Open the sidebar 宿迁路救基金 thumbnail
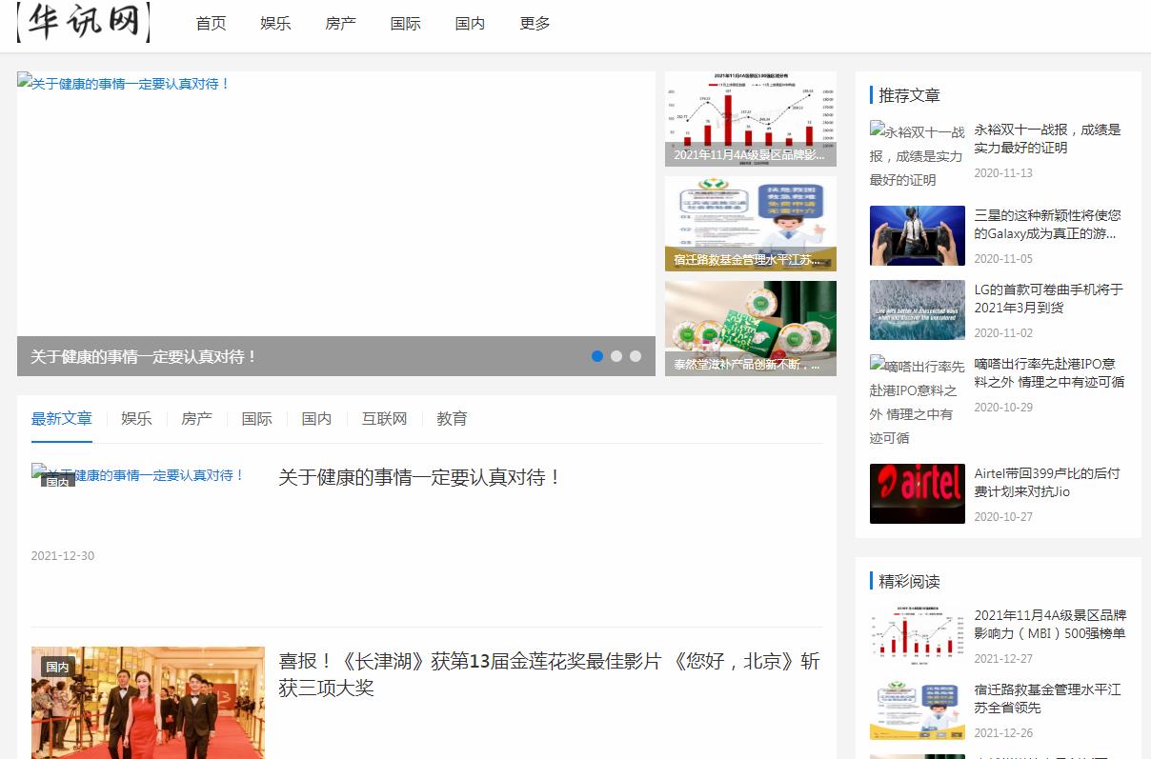The width and height of the screenshot is (1151, 759). (x=918, y=710)
